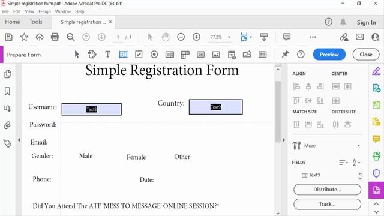The height and width of the screenshot is (216, 384).
Task: Open the Window menu
Action: tap(62, 11)
